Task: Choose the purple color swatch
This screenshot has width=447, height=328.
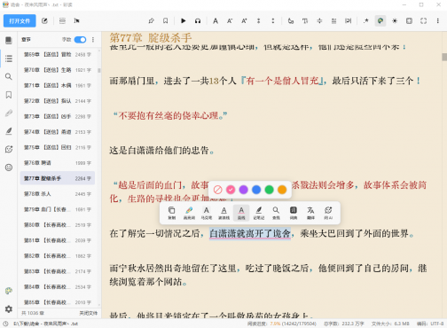Action: 243,190
